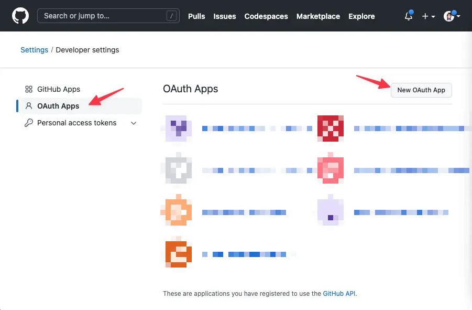Select Pulls in the top navigation
Viewport: 472px width, 310px height.
[196, 16]
